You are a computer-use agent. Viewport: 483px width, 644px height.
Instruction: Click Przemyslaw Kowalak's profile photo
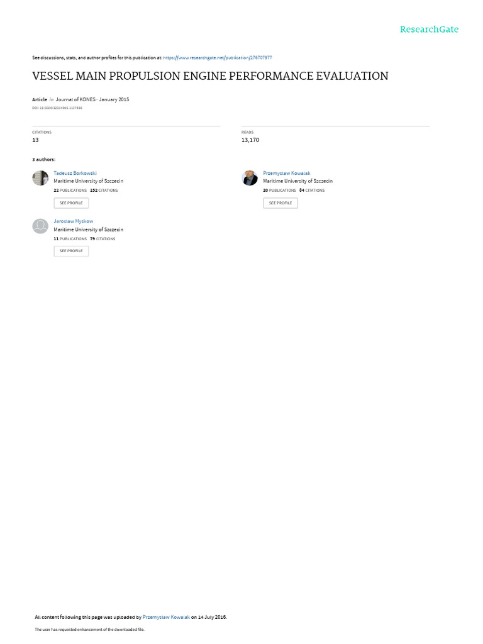250,178
